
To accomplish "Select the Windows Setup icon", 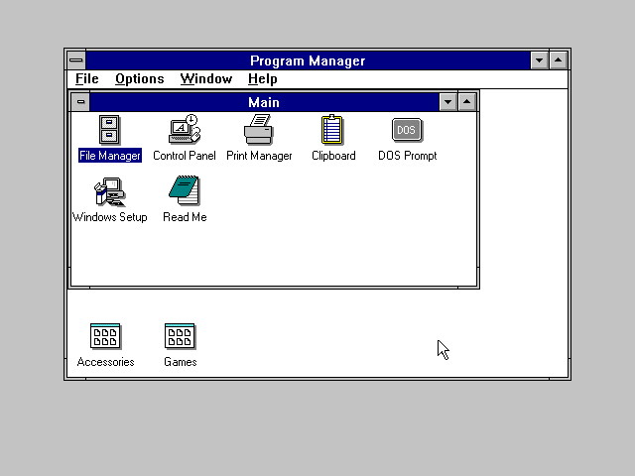I will pyautogui.click(x=110, y=191).
